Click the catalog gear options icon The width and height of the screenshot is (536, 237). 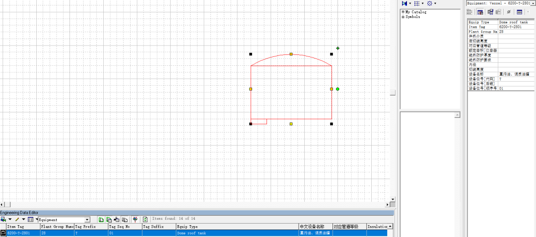click(430, 3)
